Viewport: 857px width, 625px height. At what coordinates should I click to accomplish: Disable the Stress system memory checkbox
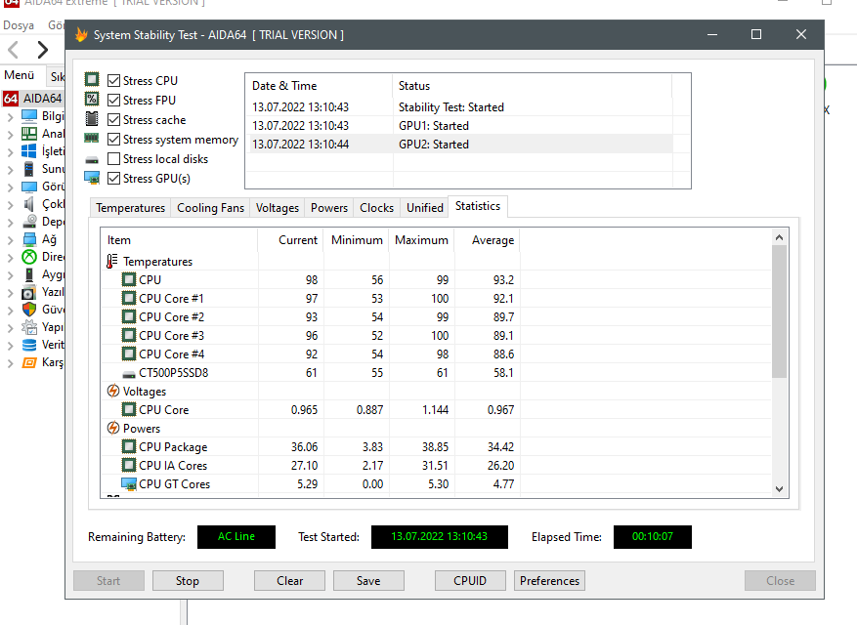tap(113, 140)
